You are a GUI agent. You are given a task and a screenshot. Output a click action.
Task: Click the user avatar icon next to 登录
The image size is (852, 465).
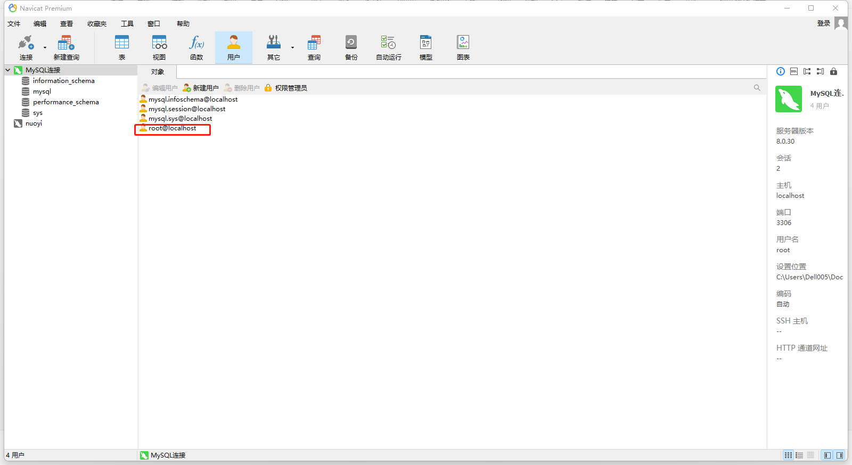pyautogui.click(x=841, y=23)
